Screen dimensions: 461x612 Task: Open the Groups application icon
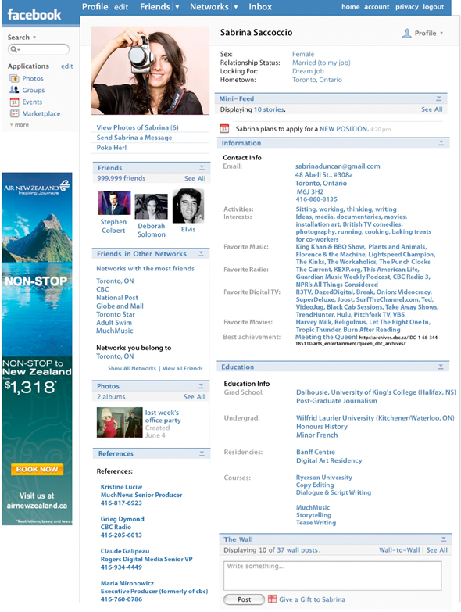pos(14,90)
